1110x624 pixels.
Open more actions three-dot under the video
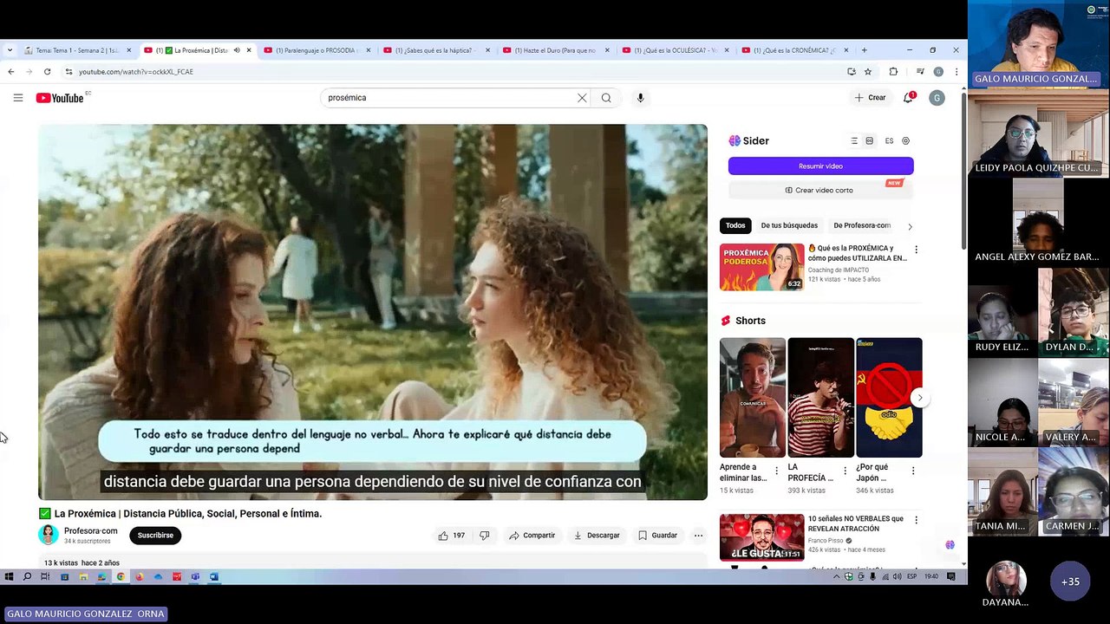[x=698, y=536]
